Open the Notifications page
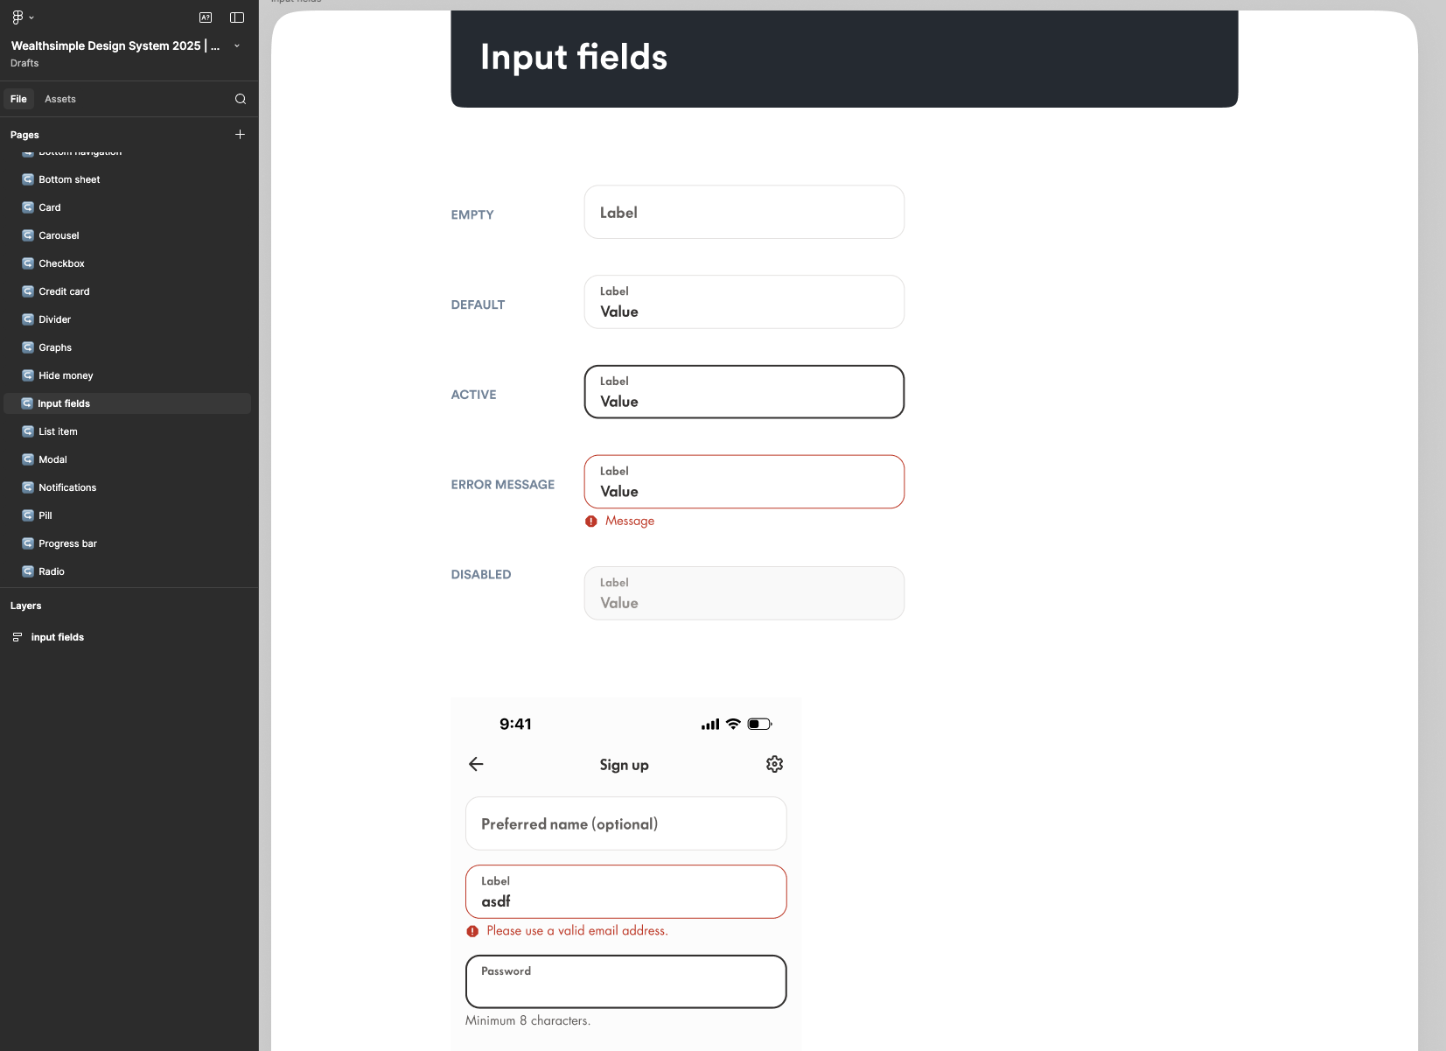1446x1051 pixels. 66,487
